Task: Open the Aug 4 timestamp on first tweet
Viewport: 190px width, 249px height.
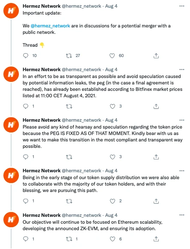Action: click(111, 6)
